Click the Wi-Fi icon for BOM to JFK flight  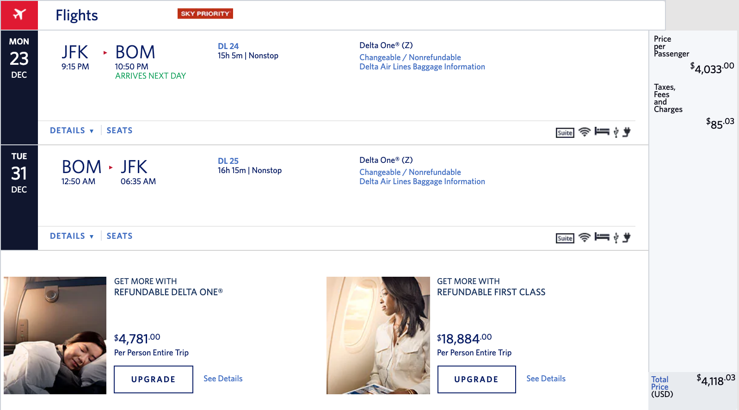coord(585,238)
